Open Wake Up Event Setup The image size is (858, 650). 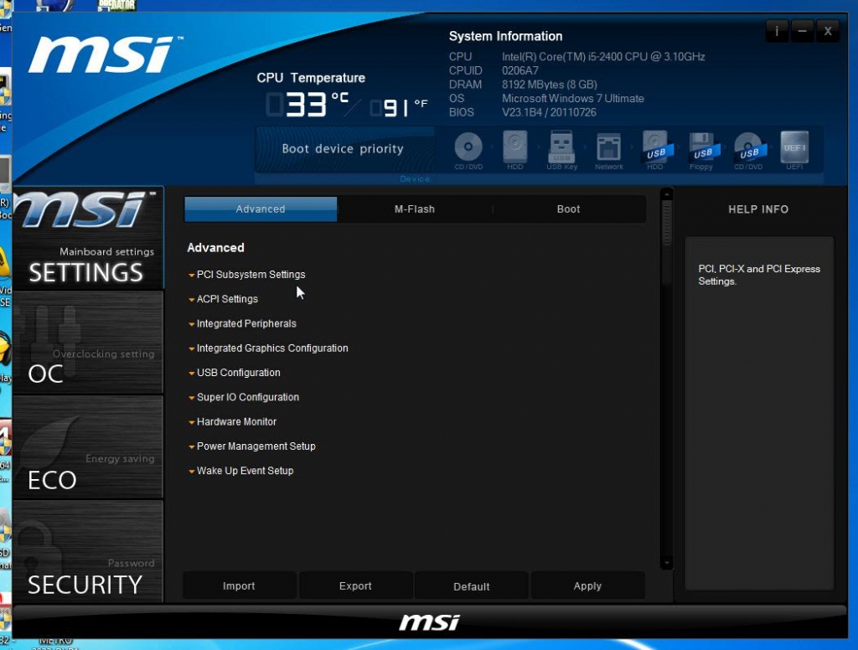(245, 471)
